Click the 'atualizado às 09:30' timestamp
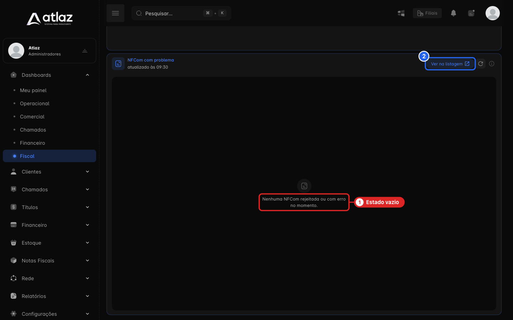The height and width of the screenshot is (320, 513). tap(148, 67)
